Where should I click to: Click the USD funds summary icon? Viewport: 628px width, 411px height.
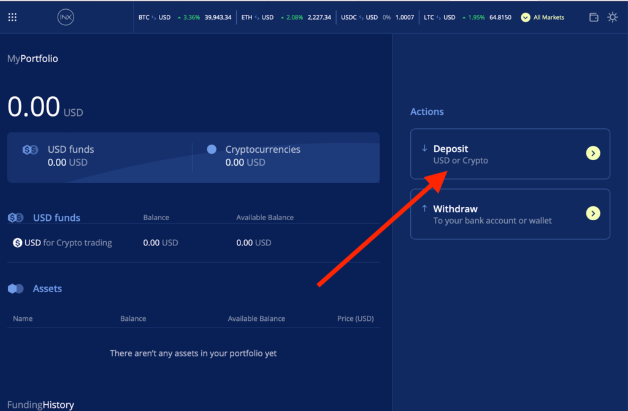point(30,150)
